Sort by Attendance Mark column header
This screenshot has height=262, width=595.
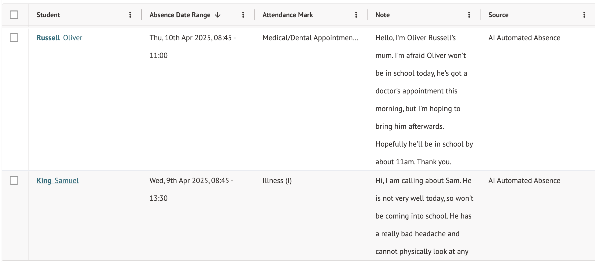[x=288, y=15]
